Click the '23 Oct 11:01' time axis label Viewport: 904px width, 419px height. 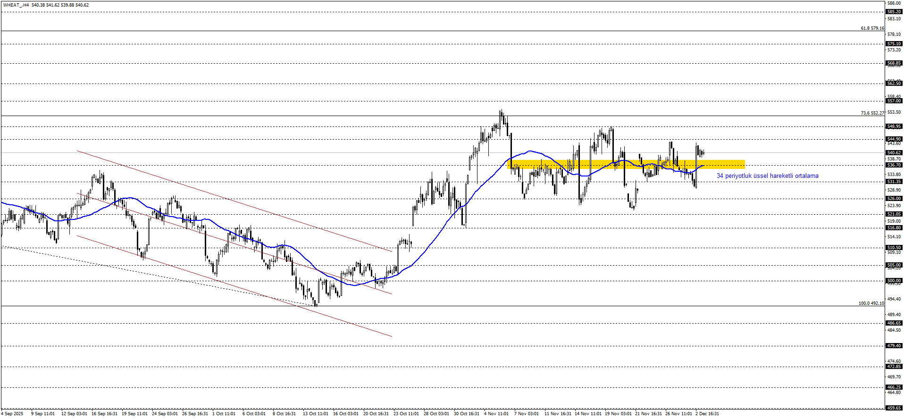pos(406,414)
